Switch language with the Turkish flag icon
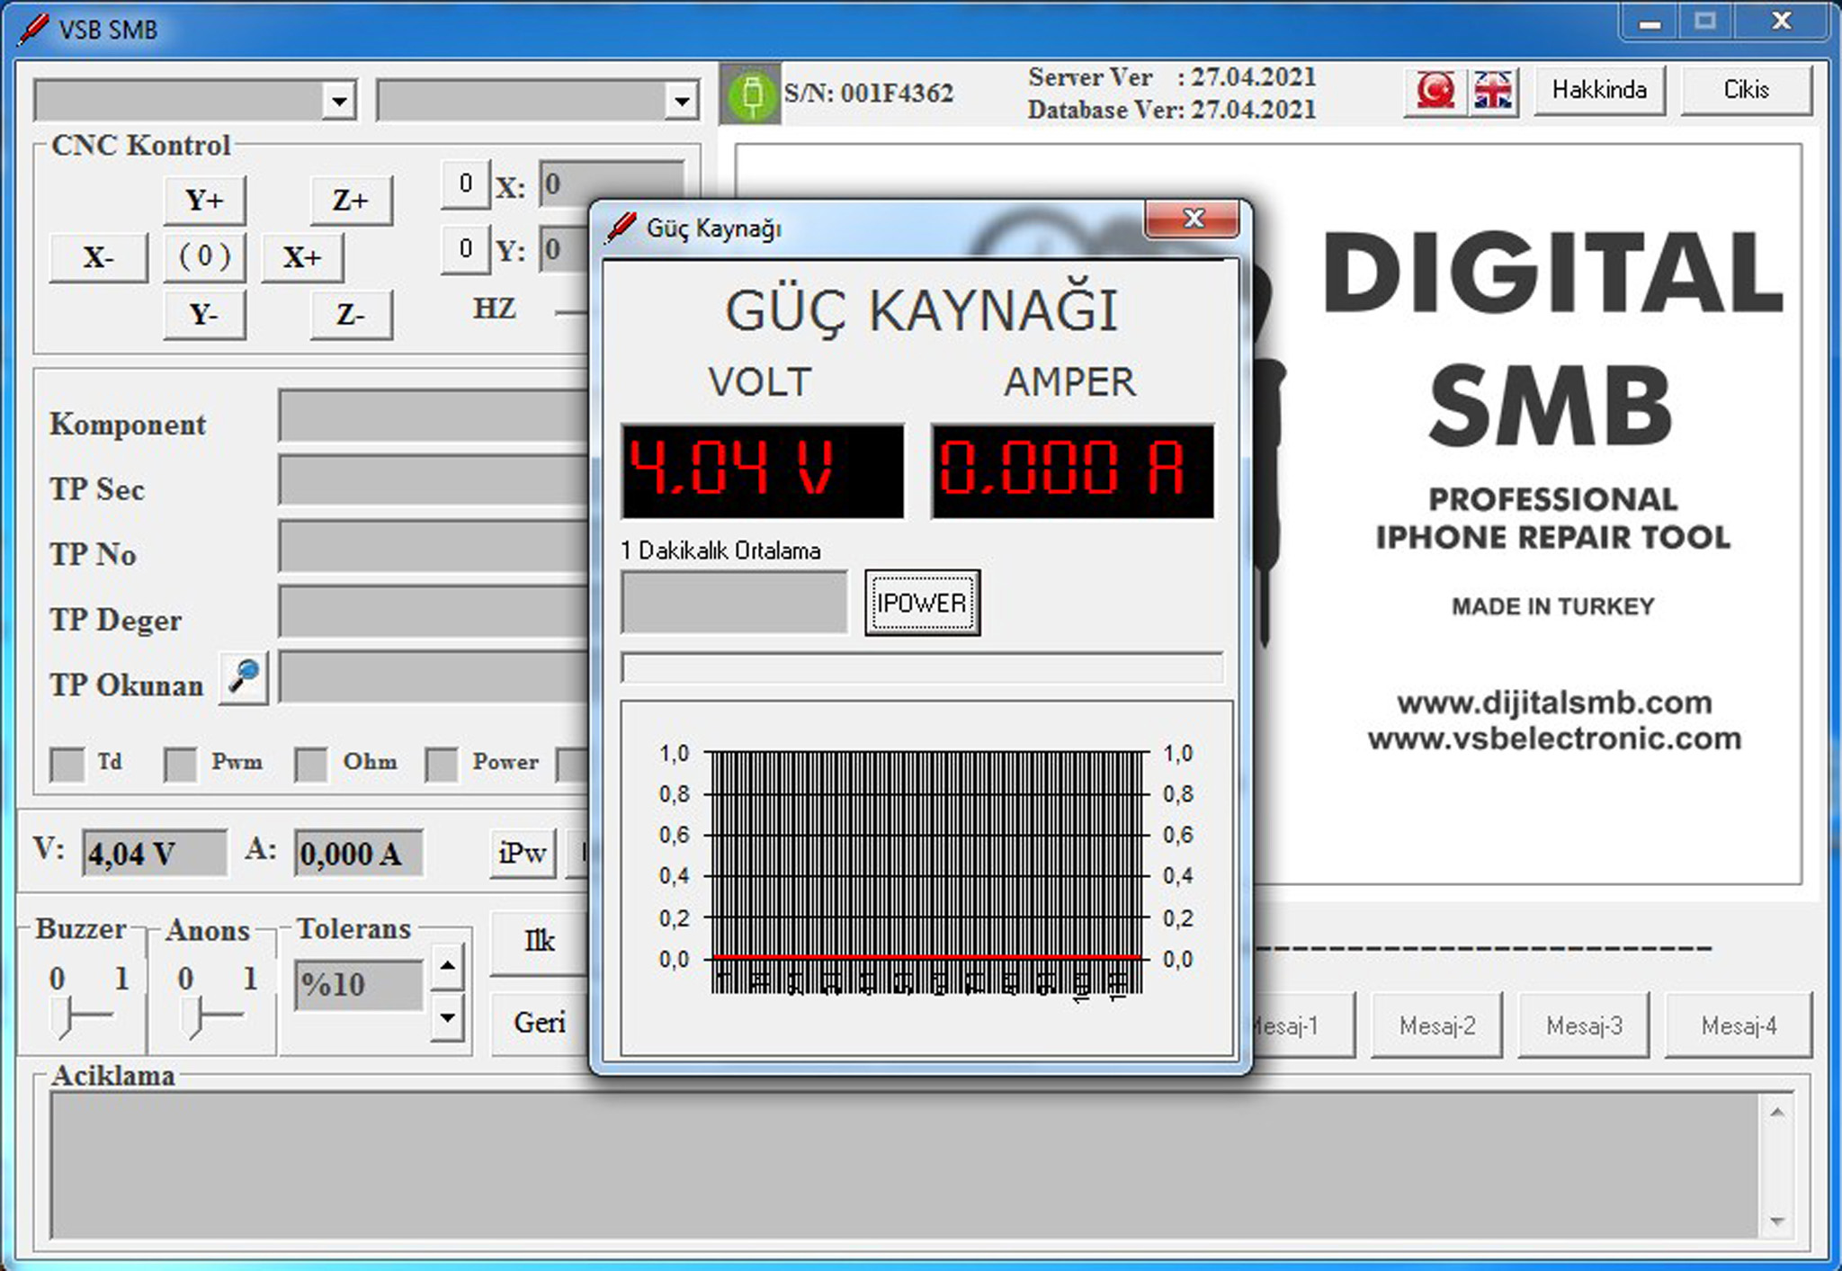 pyautogui.click(x=1435, y=91)
